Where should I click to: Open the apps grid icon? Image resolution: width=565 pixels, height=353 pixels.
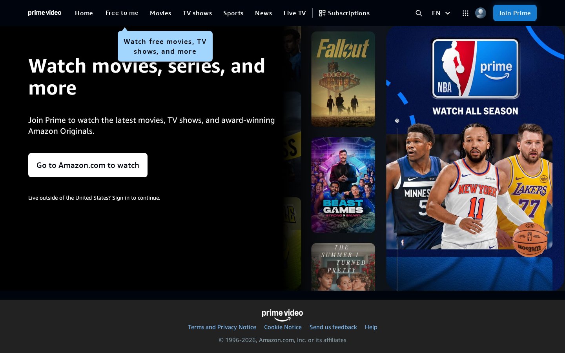(x=465, y=13)
